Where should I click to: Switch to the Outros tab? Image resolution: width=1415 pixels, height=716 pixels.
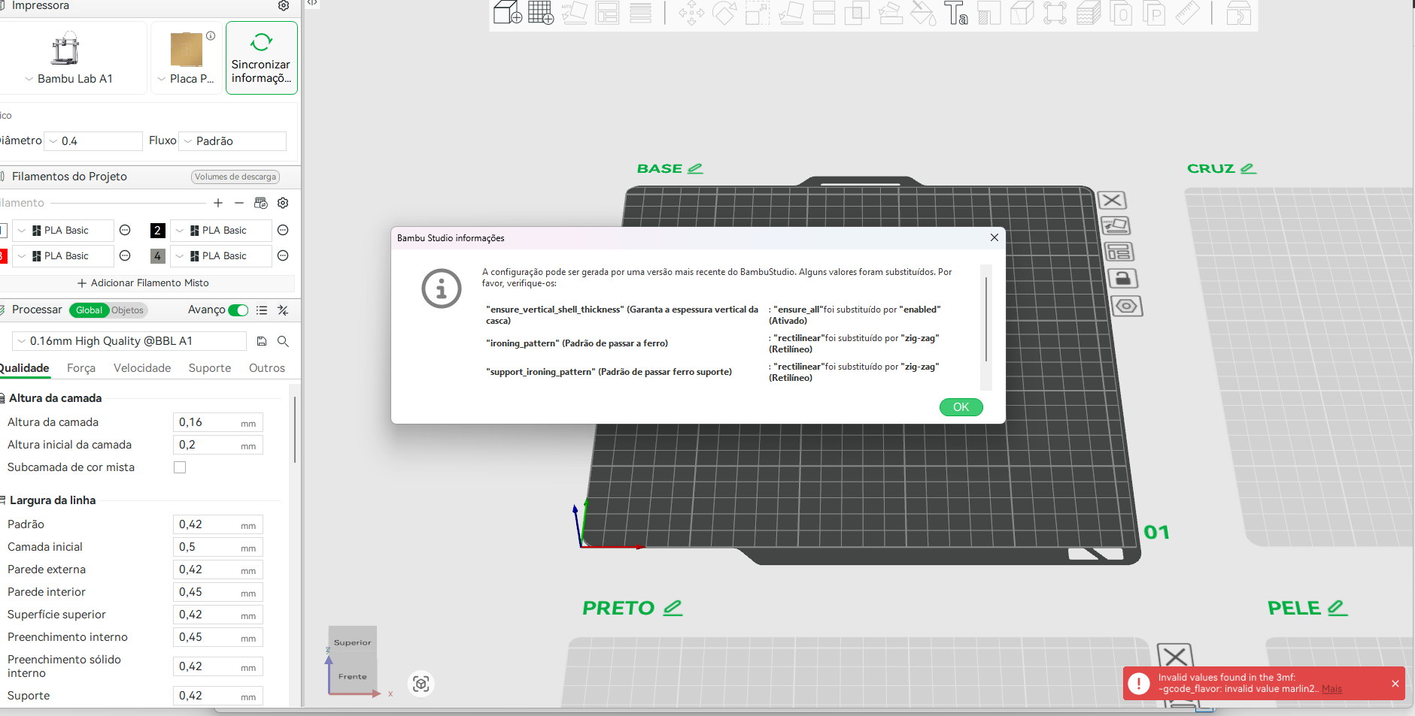click(x=267, y=368)
